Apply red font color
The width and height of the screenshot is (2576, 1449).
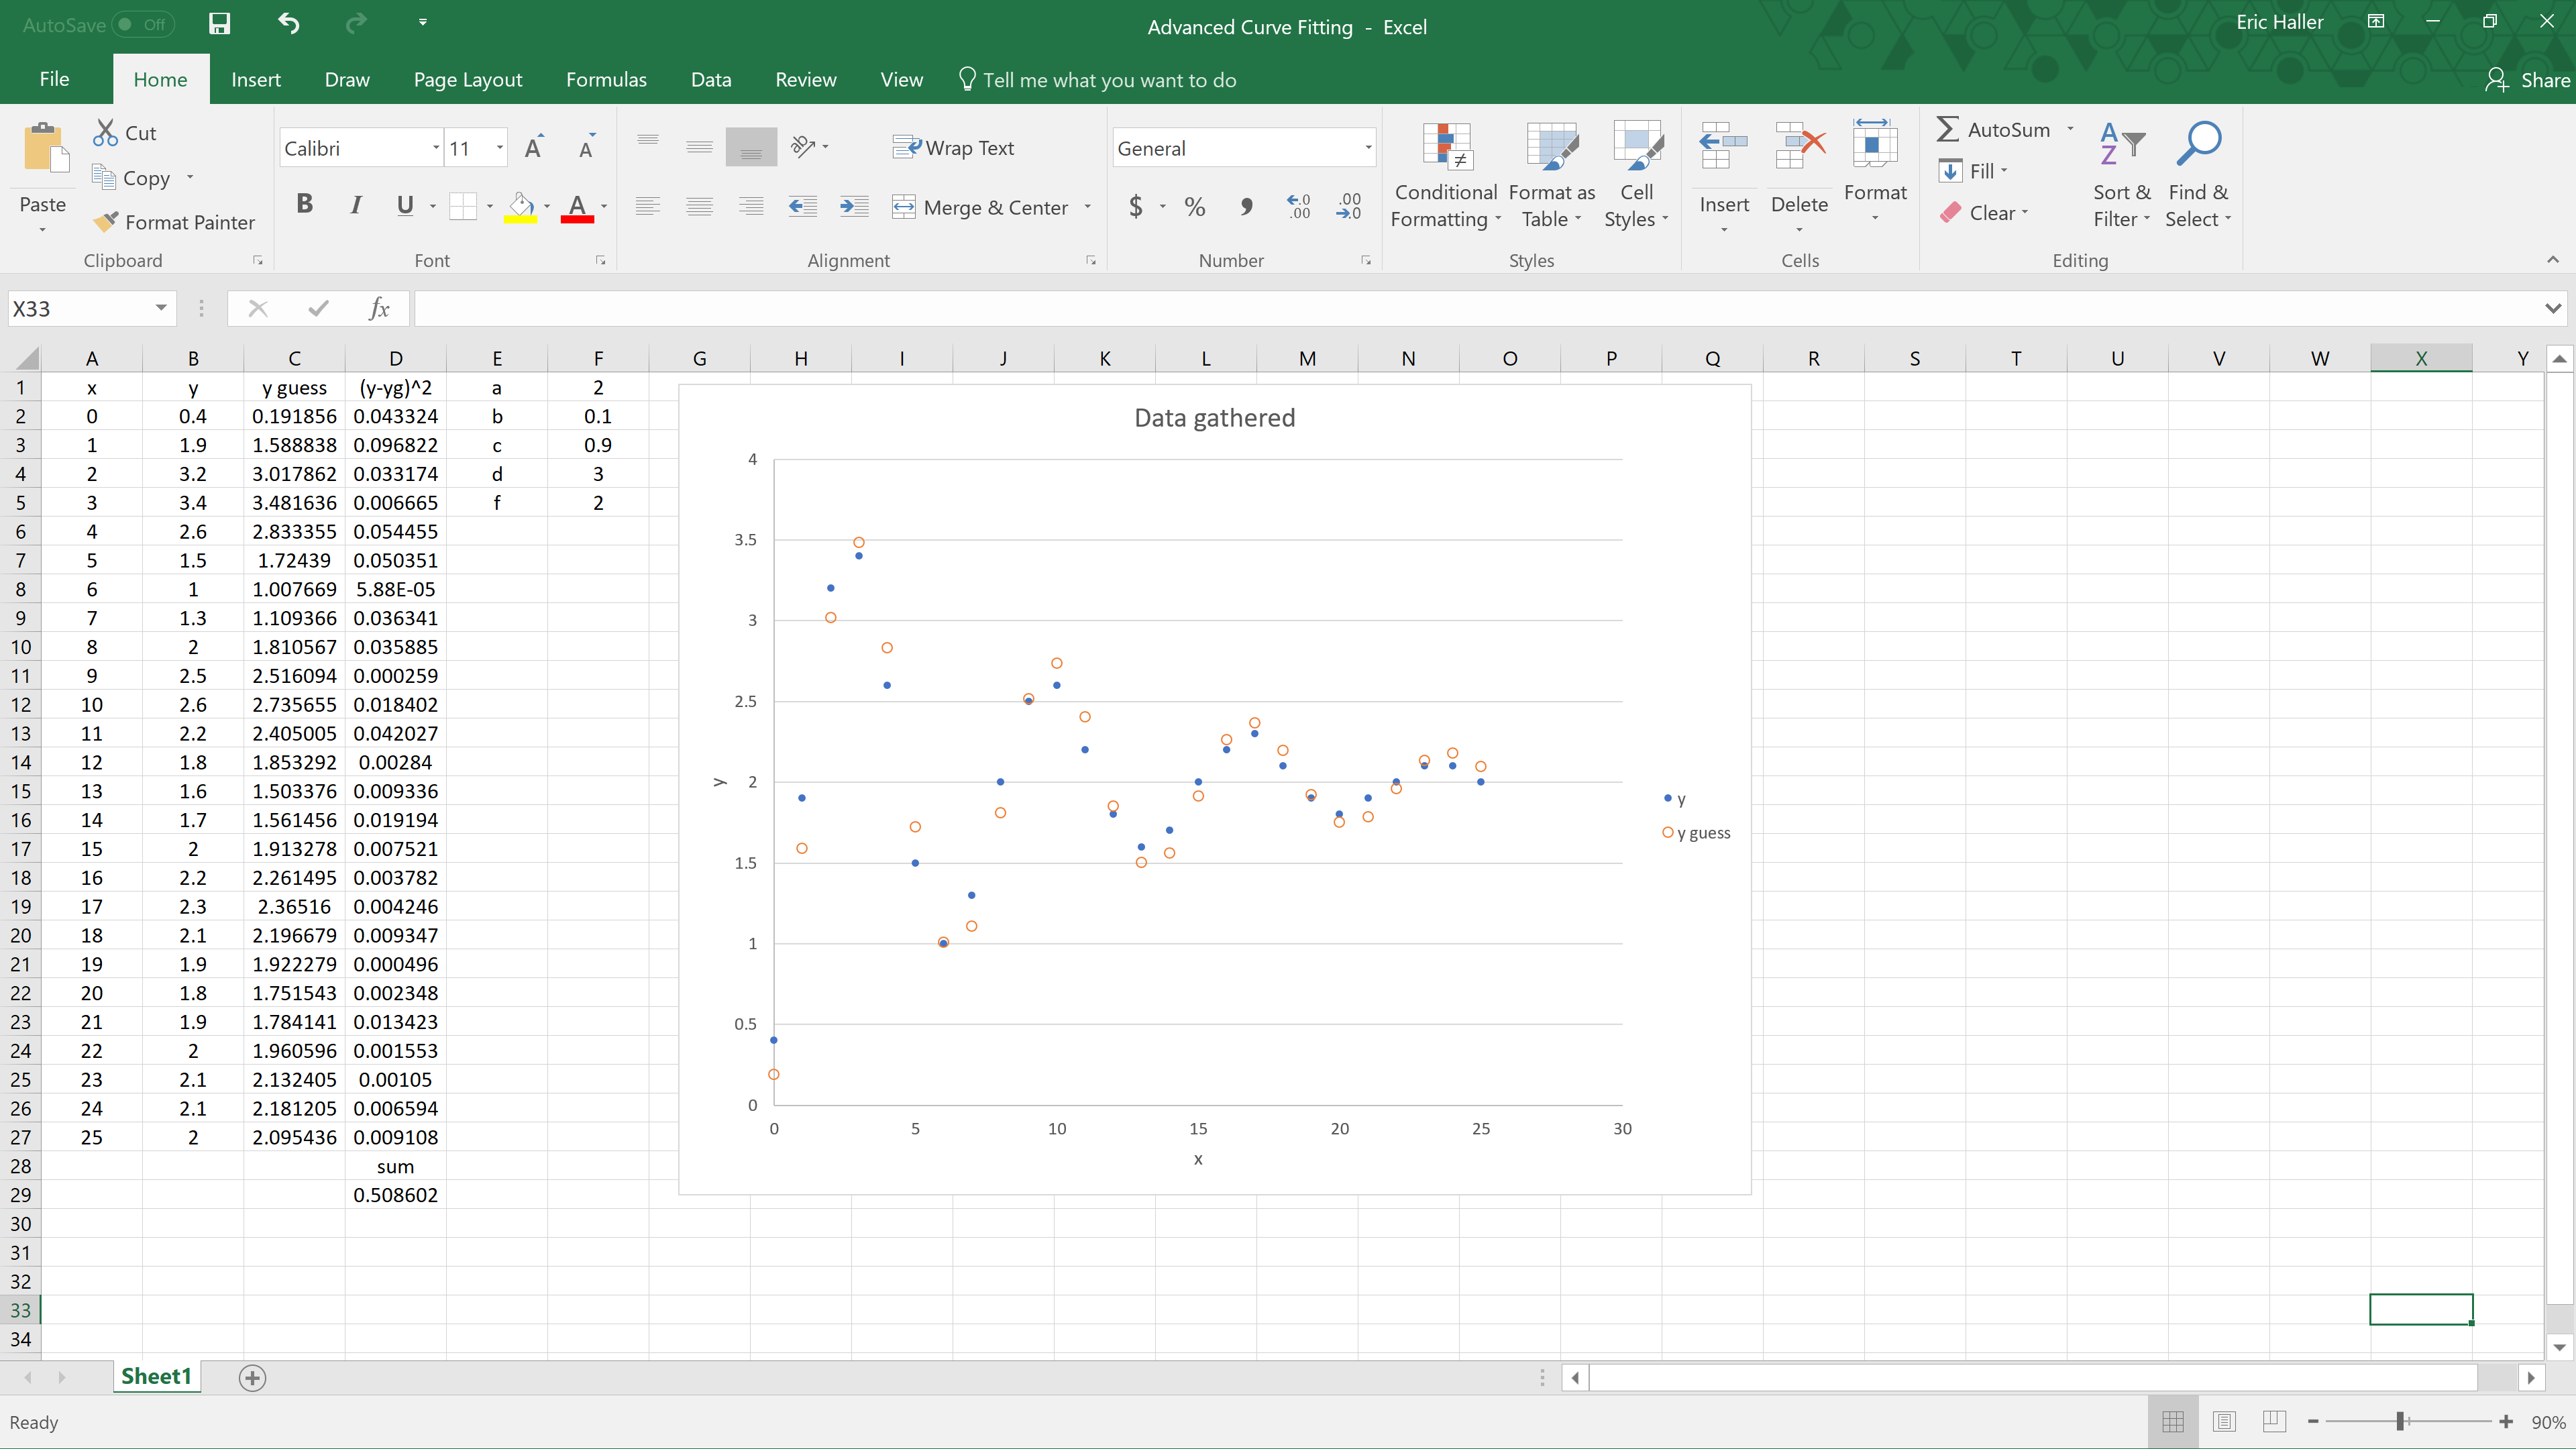coord(577,207)
